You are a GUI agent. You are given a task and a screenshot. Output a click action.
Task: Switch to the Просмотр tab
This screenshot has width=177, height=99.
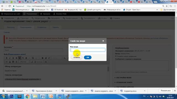click(x=11, y=27)
